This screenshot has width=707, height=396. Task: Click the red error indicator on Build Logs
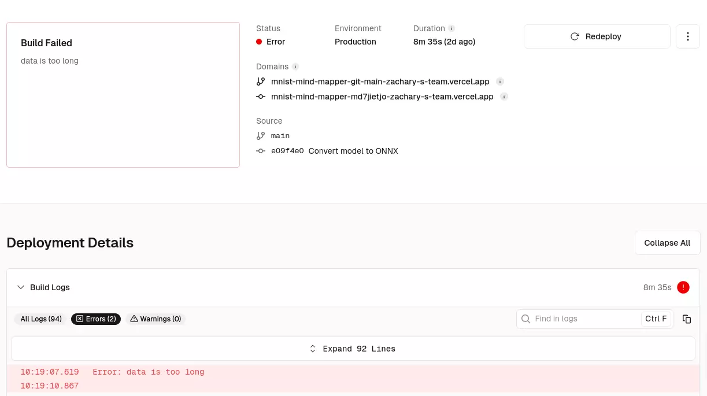click(x=683, y=287)
